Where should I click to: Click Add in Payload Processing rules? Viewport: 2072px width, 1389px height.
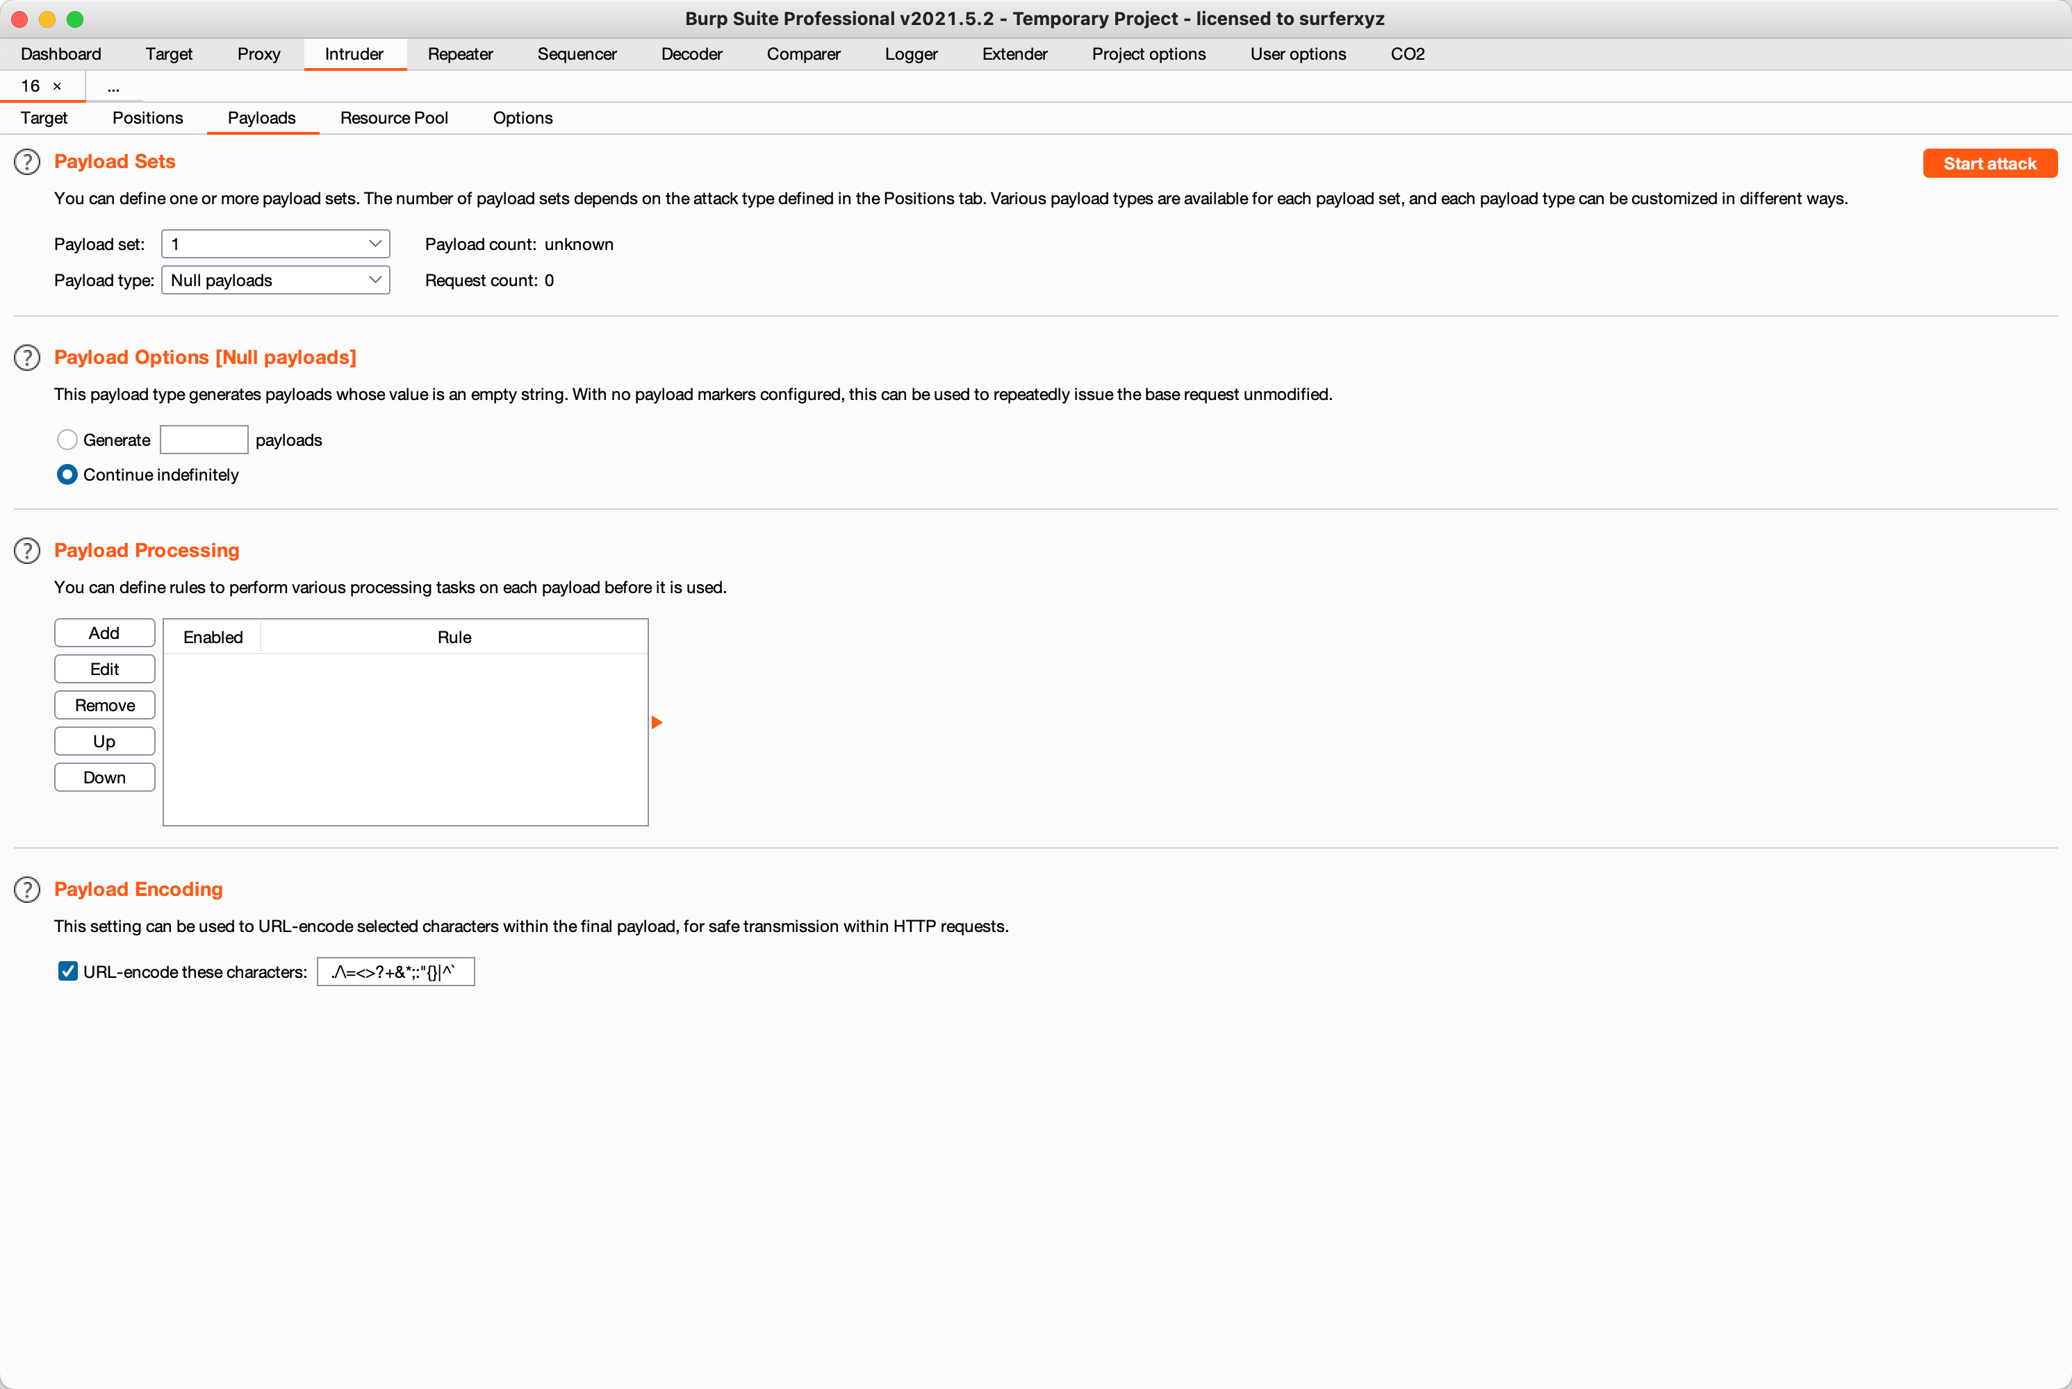pyautogui.click(x=105, y=633)
